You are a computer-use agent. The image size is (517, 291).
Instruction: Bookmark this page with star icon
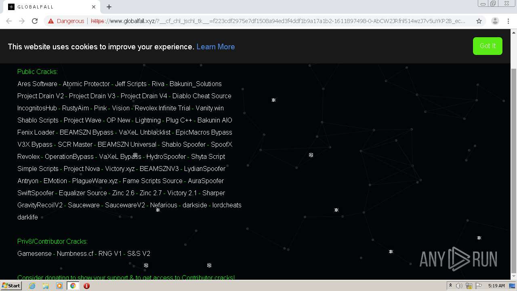[x=479, y=21]
